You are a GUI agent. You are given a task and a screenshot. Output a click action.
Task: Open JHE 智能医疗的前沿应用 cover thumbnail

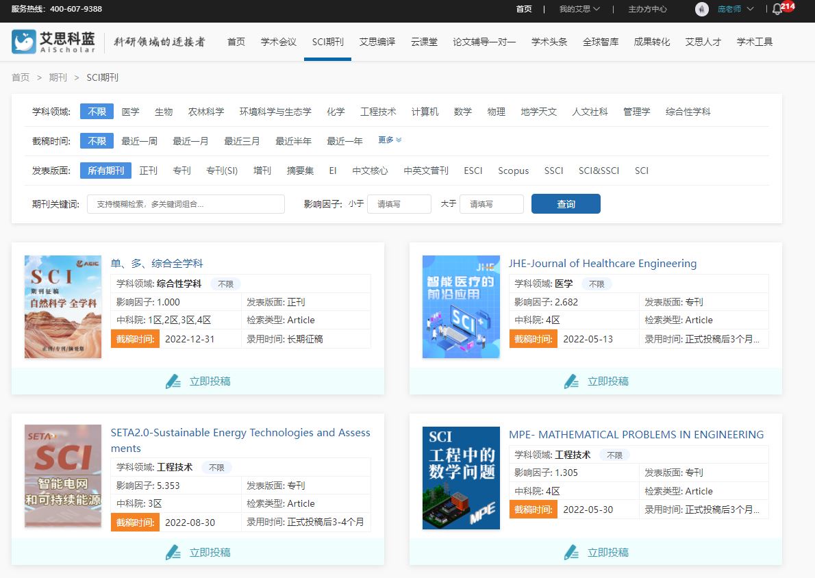[x=461, y=307]
